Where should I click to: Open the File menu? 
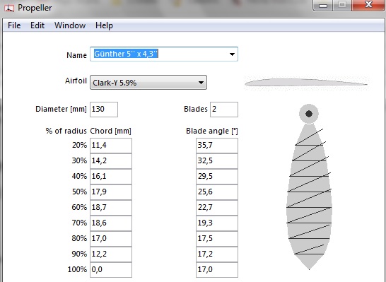pos(14,25)
